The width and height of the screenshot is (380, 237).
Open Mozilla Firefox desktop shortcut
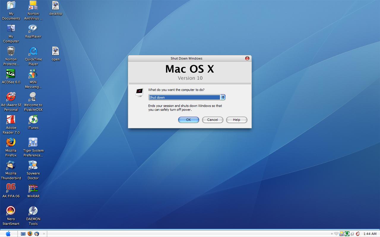pos(11,148)
